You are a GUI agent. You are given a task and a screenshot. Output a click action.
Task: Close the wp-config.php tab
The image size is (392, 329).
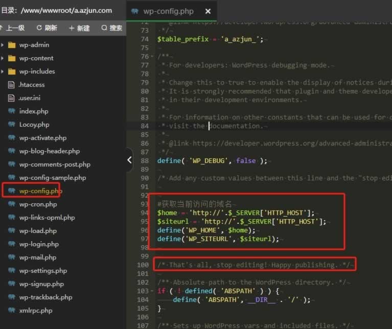pos(207,11)
